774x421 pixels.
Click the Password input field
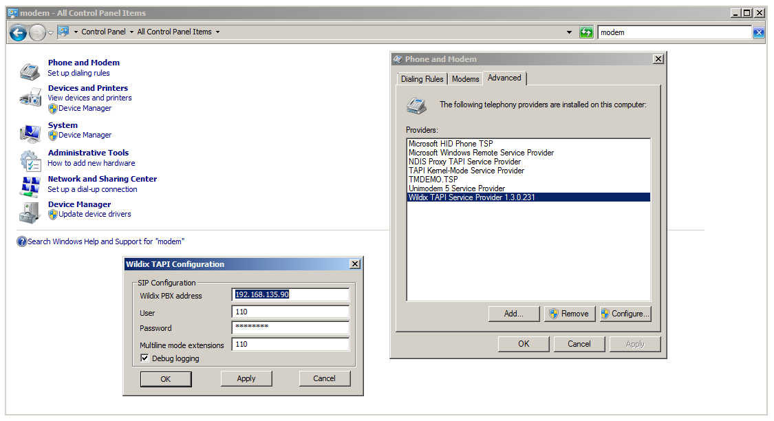(290, 327)
